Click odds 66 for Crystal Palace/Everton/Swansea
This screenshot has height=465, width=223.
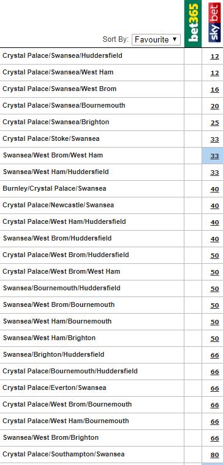214,389
